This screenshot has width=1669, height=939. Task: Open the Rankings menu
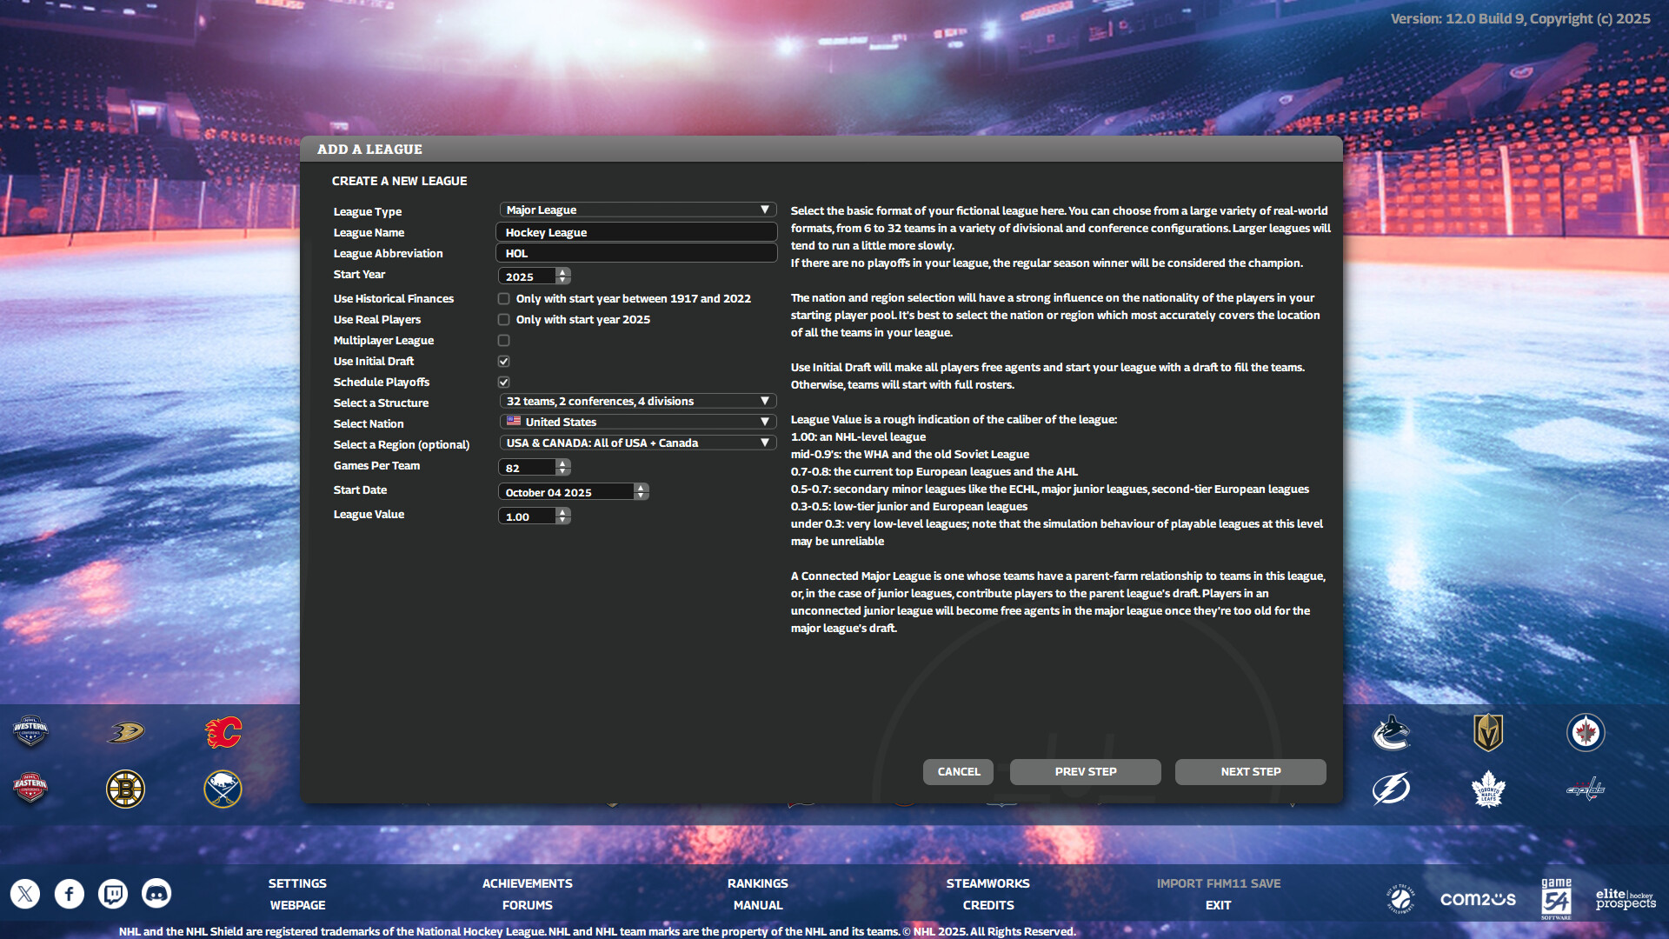[x=757, y=882]
